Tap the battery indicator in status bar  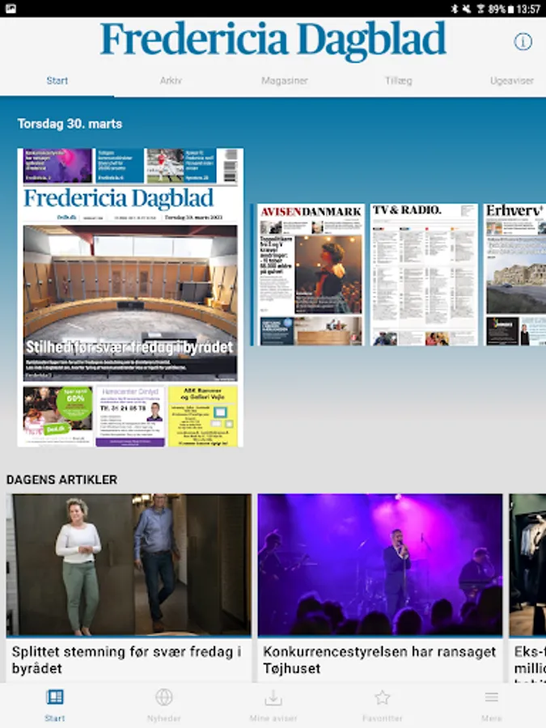click(x=510, y=8)
